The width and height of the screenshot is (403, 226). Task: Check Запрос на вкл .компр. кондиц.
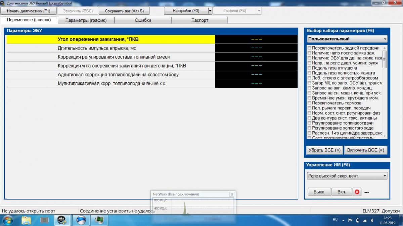pyautogui.click(x=310, y=88)
